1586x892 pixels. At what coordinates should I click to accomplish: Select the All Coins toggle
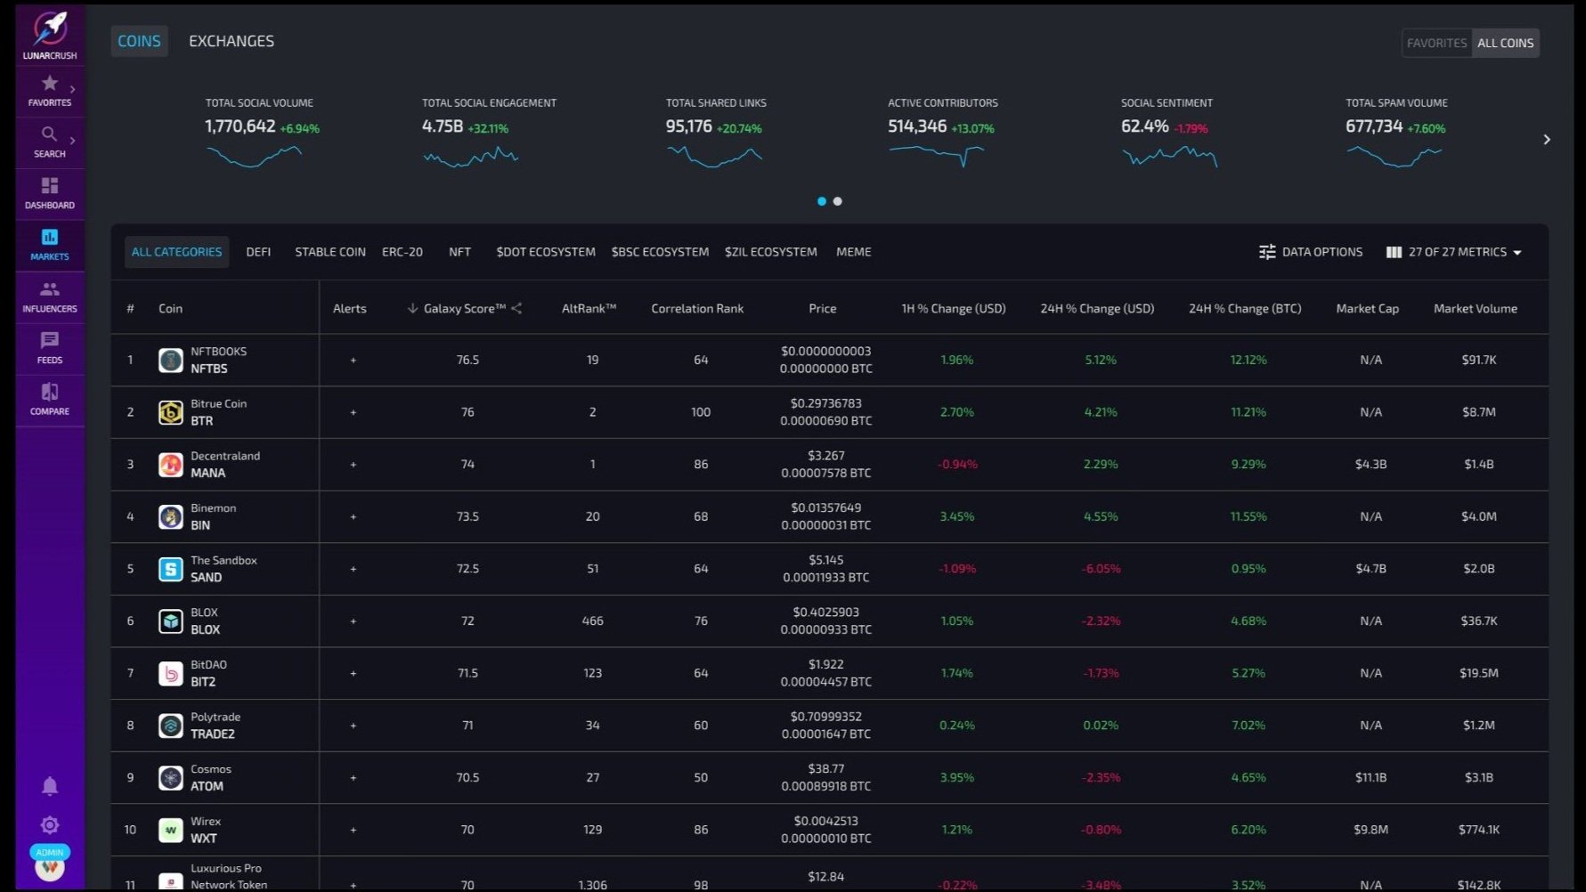coord(1505,43)
